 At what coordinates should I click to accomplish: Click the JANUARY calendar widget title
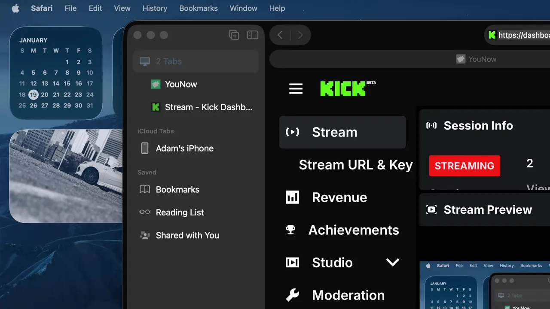[34, 40]
